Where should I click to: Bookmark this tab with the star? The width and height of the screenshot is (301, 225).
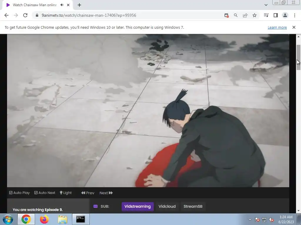point(255,15)
